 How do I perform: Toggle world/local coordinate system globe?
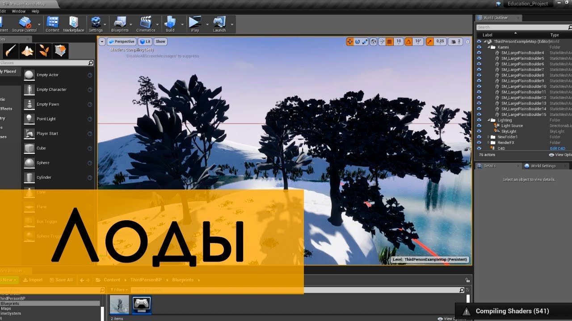tap(374, 41)
